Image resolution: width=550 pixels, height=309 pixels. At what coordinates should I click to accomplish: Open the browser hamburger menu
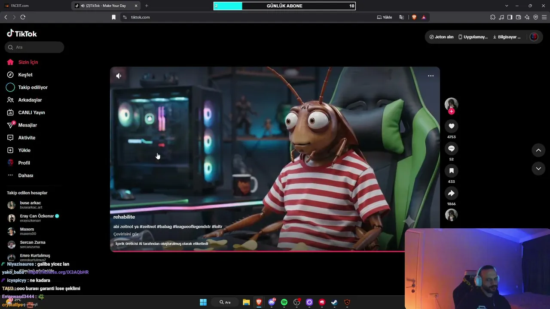click(544, 17)
